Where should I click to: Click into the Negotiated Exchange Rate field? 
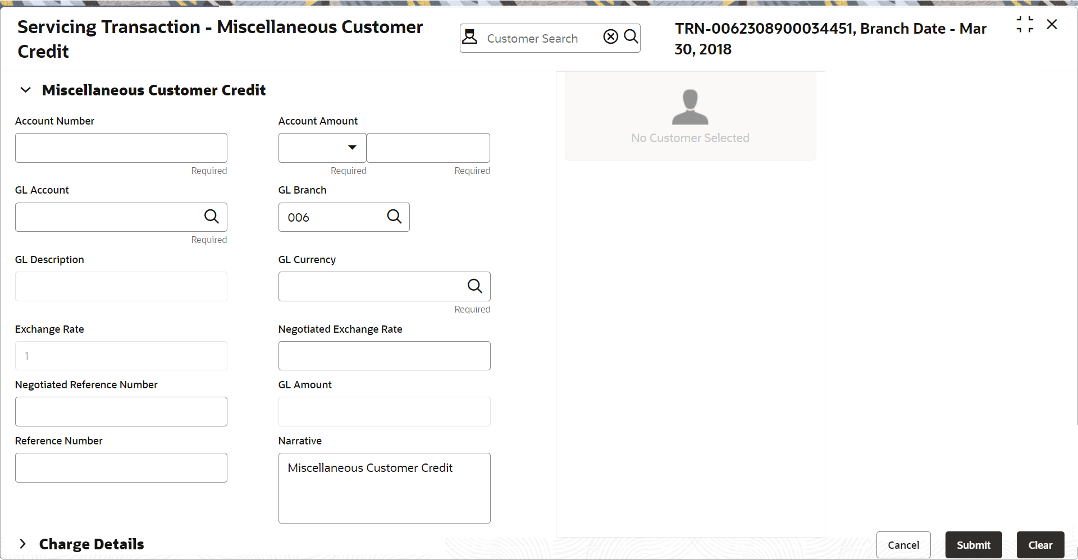pos(384,356)
